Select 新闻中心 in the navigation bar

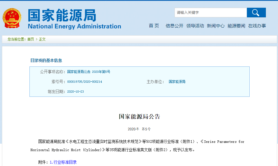[x=216, y=26]
